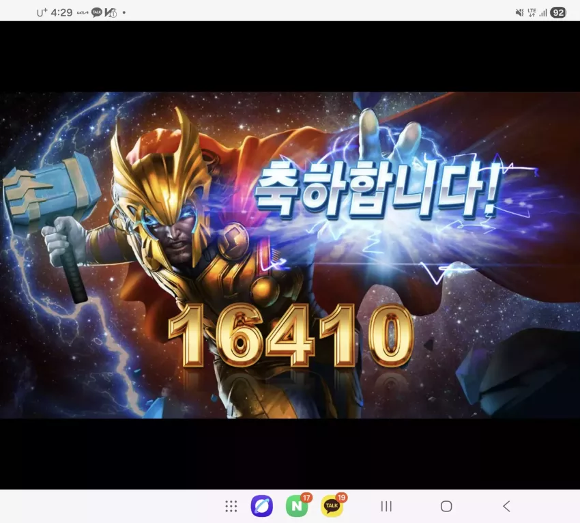The height and width of the screenshot is (523, 580).
Task: Tap the back navigation arrow
Action: click(507, 507)
